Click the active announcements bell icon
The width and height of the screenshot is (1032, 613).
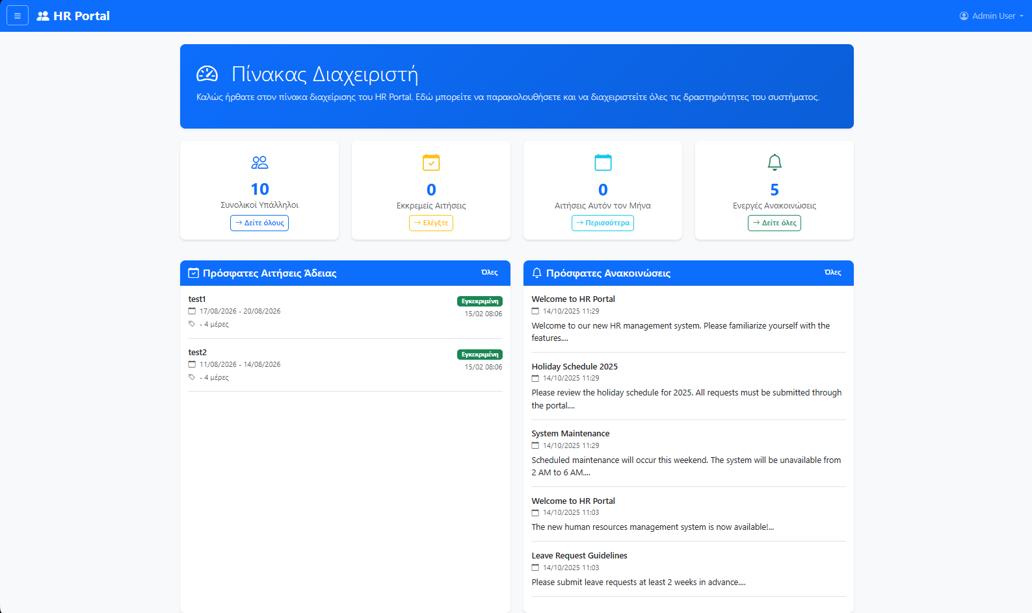pyautogui.click(x=774, y=162)
